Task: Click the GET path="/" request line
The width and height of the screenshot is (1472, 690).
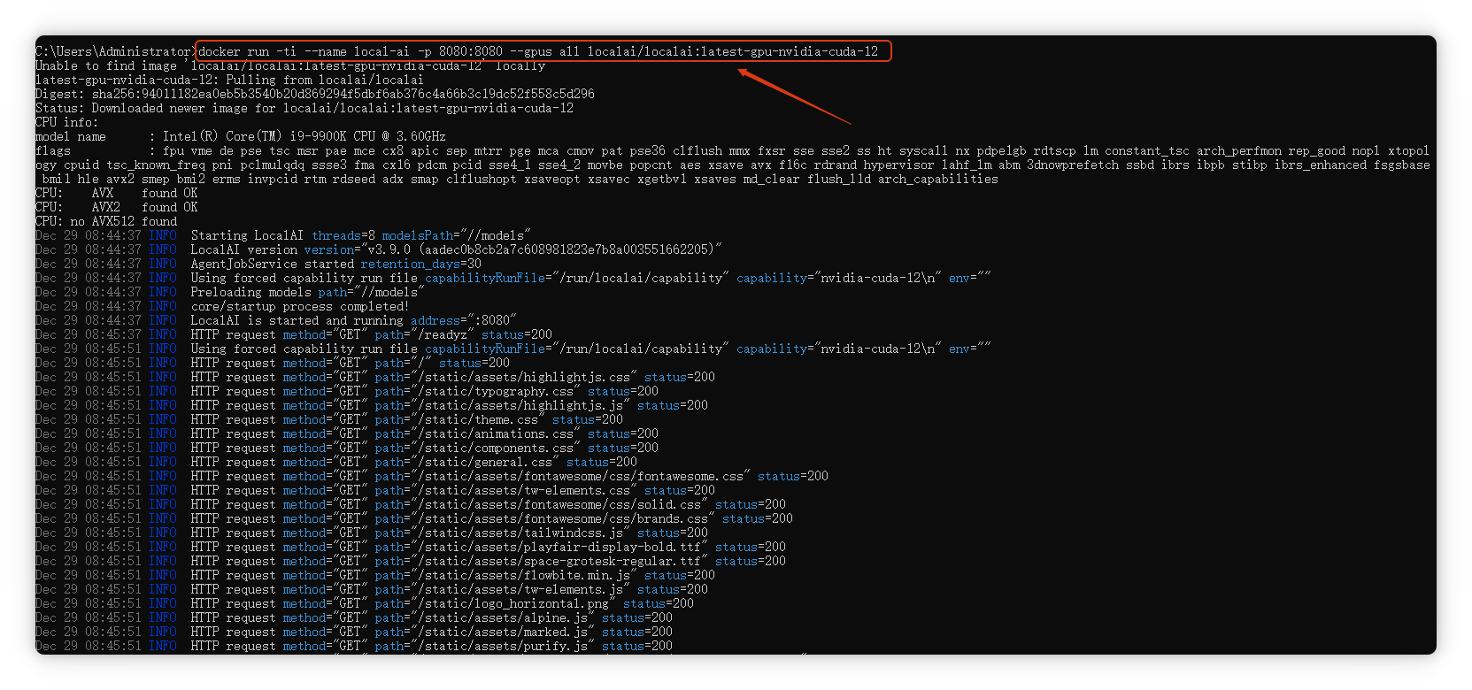Action: click(273, 363)
